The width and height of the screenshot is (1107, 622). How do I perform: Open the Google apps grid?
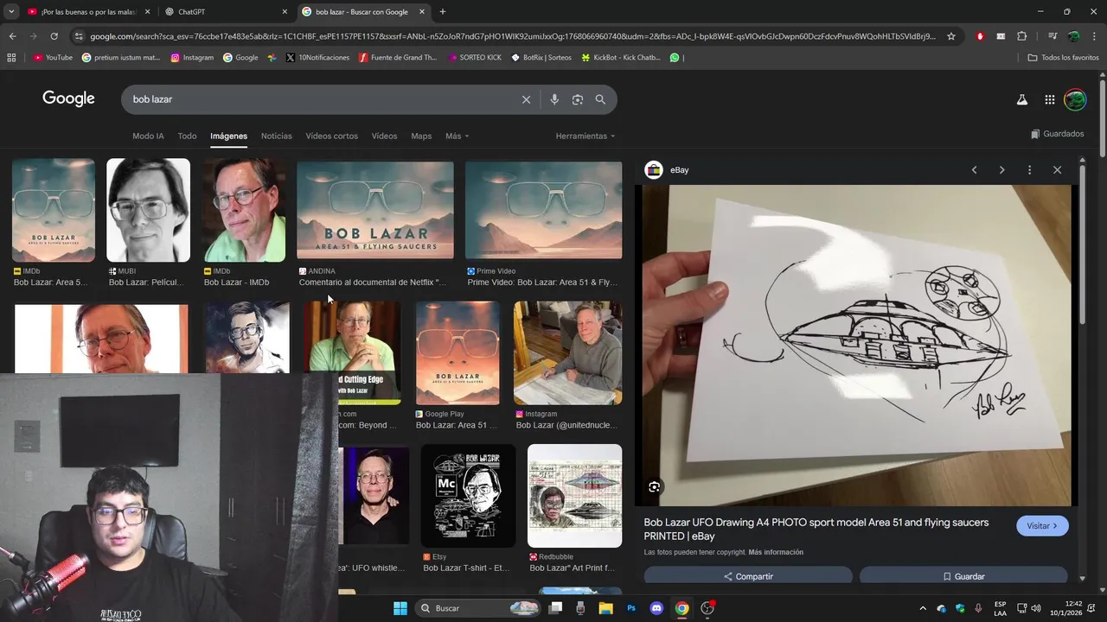(1049, 99)
